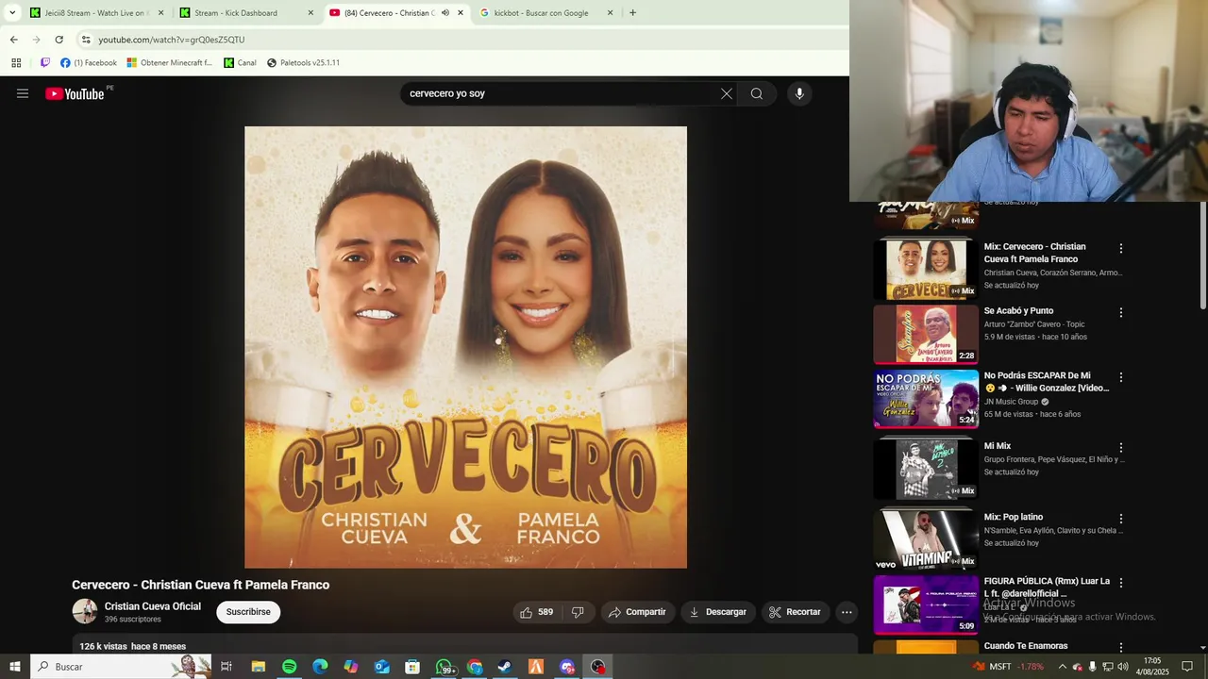Open Cristian Cueva Oficial channel avatar

[x=85, y=611]
